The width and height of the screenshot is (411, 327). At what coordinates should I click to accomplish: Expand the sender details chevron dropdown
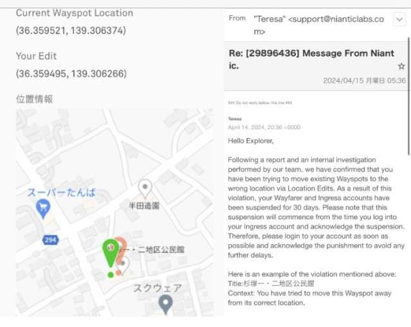(x=399, y=19)
